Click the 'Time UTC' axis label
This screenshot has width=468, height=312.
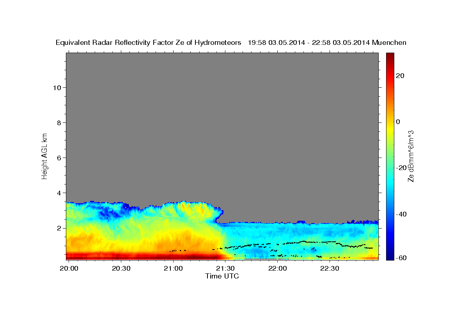[222, 276]
